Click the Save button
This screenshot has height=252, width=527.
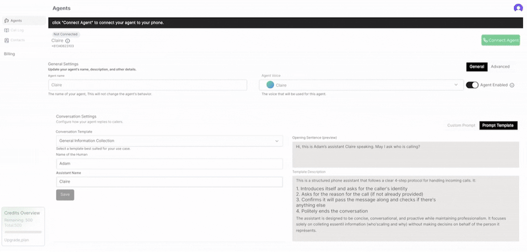point(65,195)
